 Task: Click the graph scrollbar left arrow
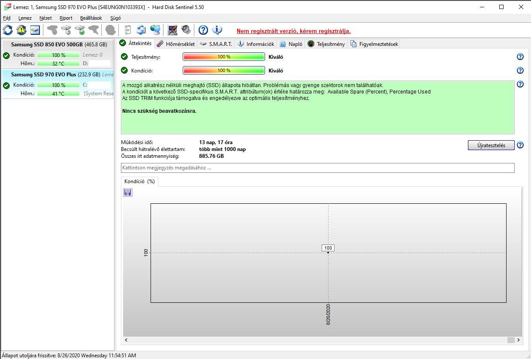tap(126, 340)
